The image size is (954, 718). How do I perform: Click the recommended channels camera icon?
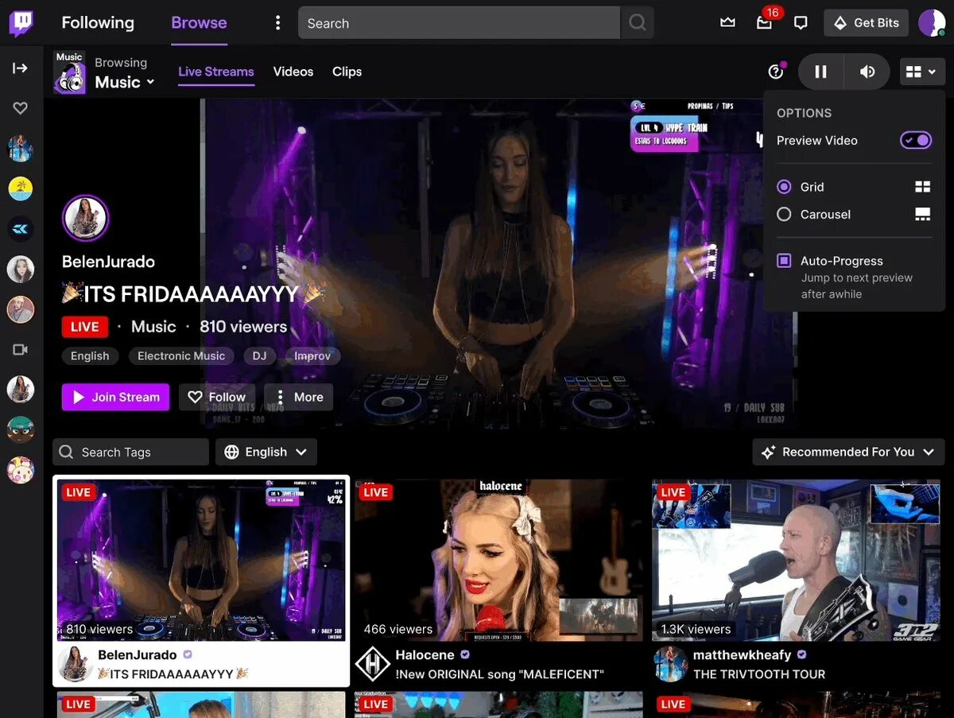21,350
